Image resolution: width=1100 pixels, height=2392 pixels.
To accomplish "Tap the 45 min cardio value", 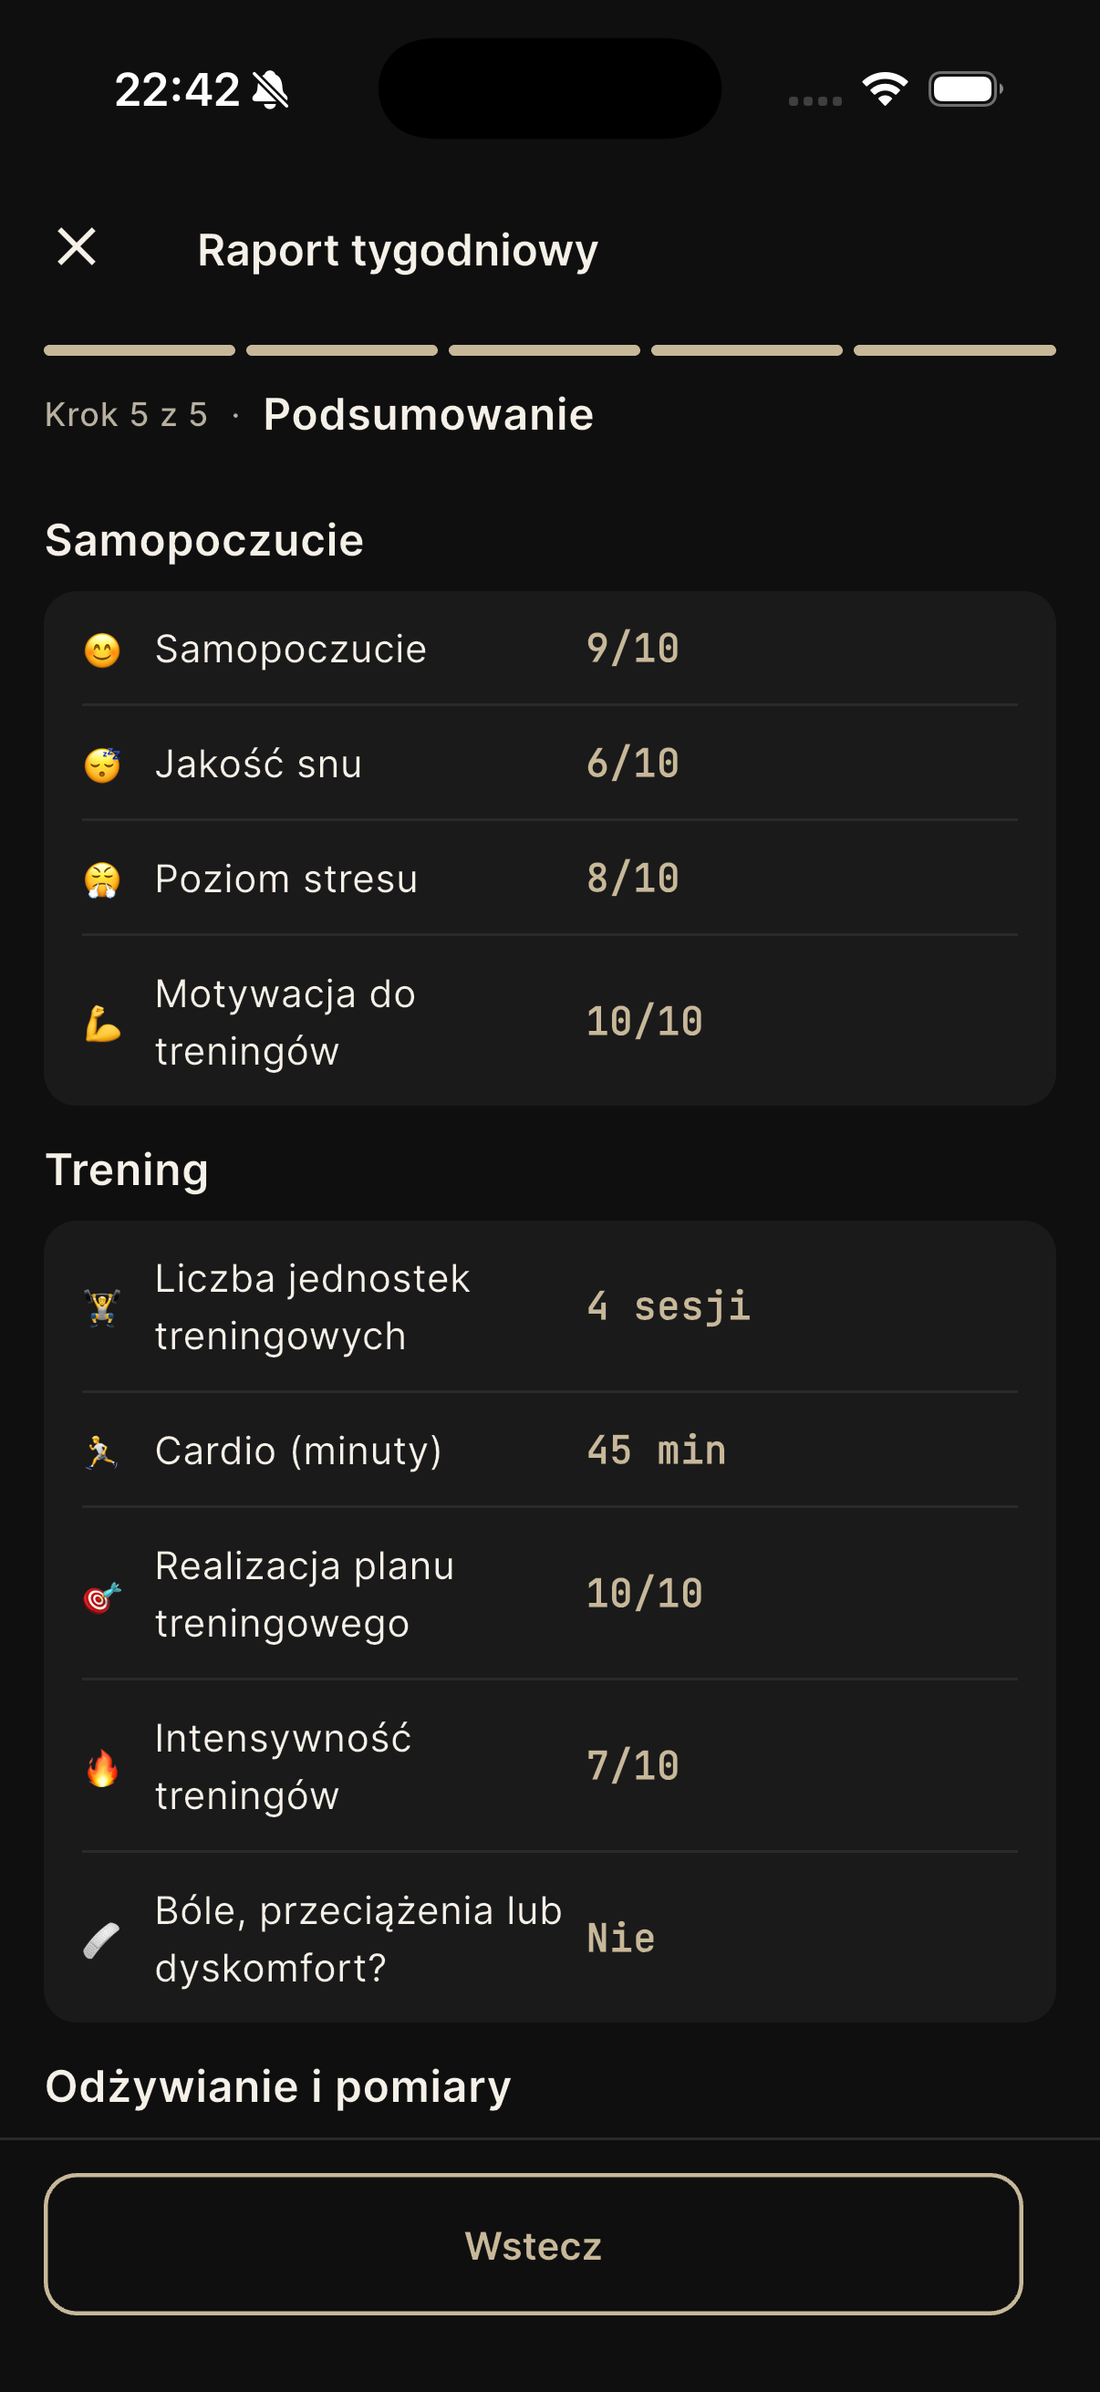I will tap(657, 1451).
